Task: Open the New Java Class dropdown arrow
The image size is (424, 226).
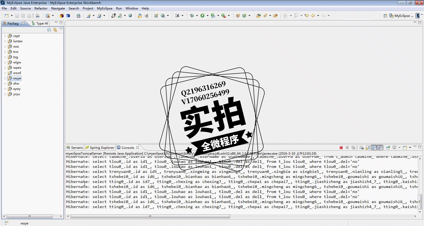Action: pos(249,16)
